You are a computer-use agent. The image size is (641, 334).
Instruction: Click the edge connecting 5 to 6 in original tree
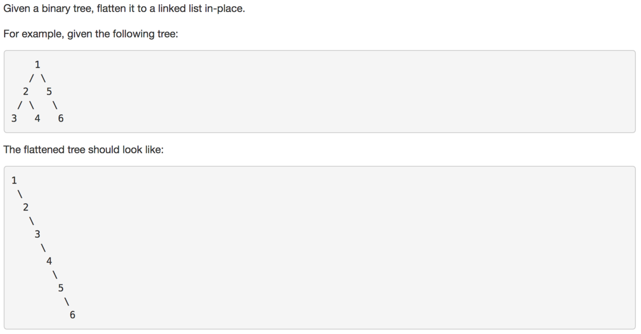(x=55, y=105)
